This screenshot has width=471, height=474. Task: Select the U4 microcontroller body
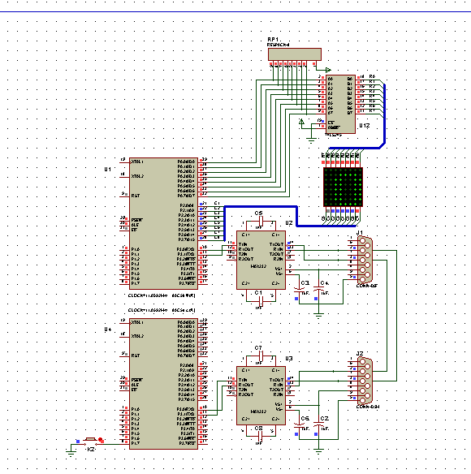coord(164,383)
